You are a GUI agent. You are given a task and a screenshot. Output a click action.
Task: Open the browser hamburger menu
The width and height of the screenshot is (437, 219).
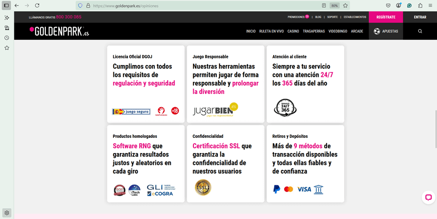click(x=431, y=5)
